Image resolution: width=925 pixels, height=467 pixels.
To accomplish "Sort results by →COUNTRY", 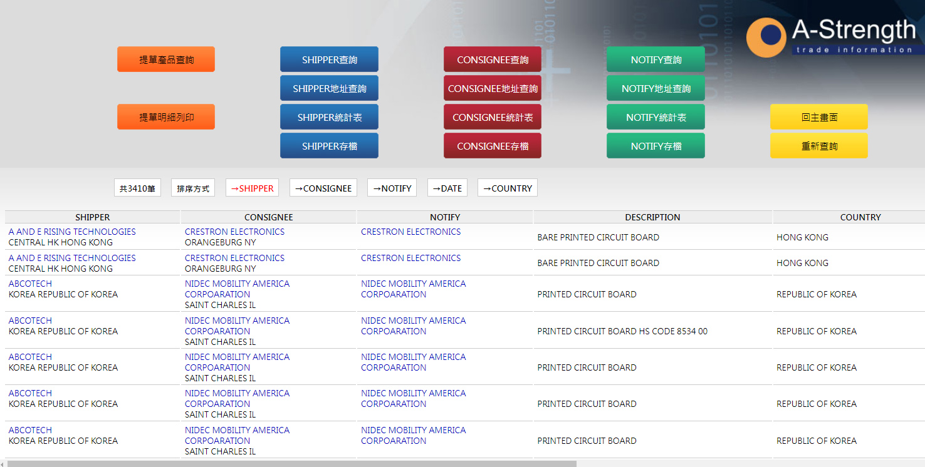I will [x=507, y=188].
